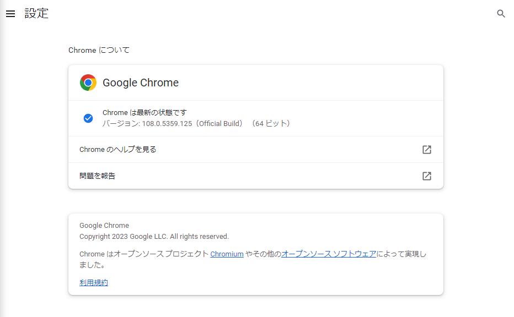Open the main menu hamburger icon

10,14
